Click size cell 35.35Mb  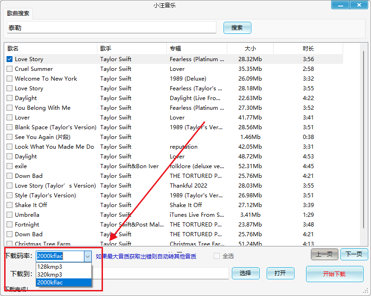pos(250,69)
